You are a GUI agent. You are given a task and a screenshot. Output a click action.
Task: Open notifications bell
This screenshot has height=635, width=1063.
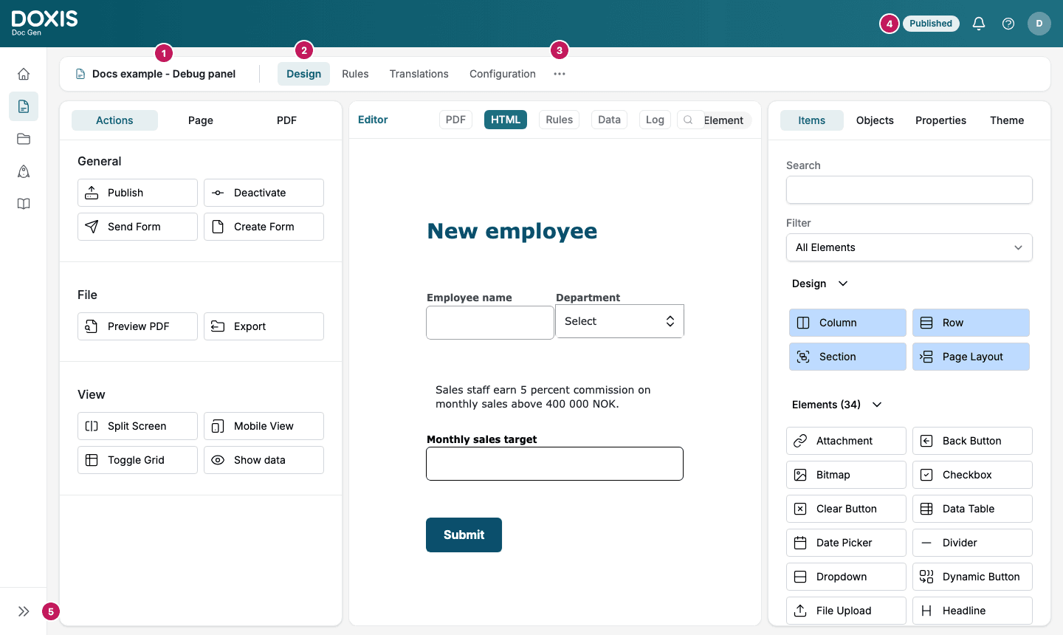(x=979, y=24)
